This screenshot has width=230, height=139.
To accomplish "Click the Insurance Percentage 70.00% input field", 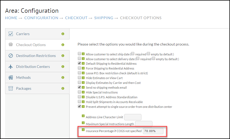I will pos(153,131).
